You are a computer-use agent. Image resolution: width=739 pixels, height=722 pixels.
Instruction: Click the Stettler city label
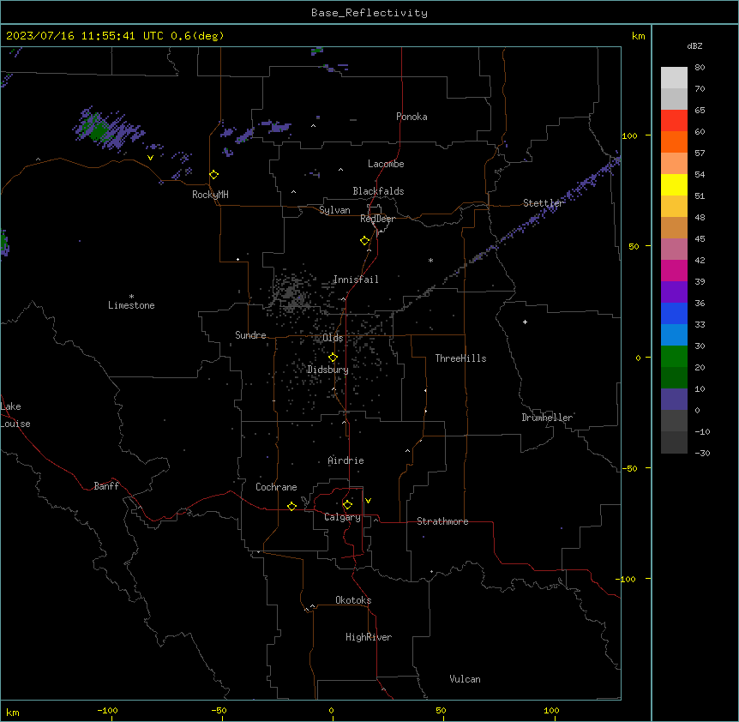[543, 203]
